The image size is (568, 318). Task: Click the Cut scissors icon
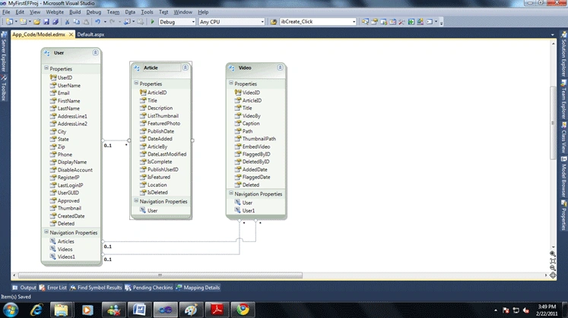(67, 22)
